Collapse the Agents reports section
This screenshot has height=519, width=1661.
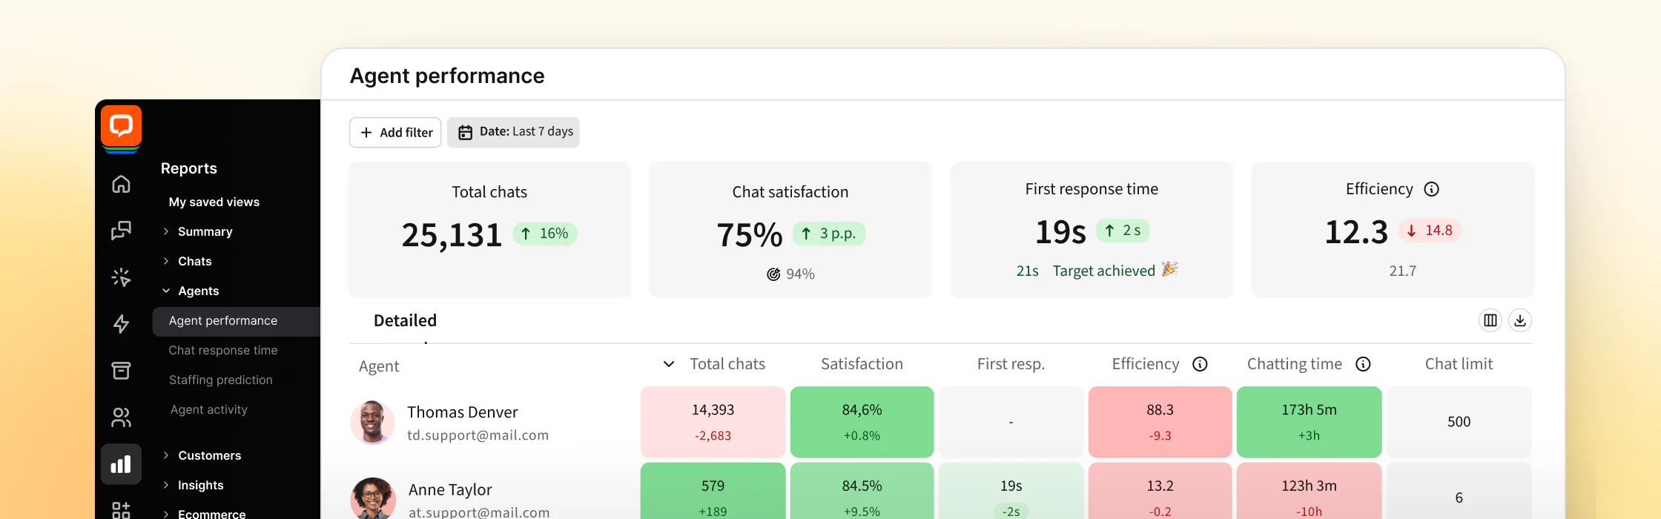[198, 291]
